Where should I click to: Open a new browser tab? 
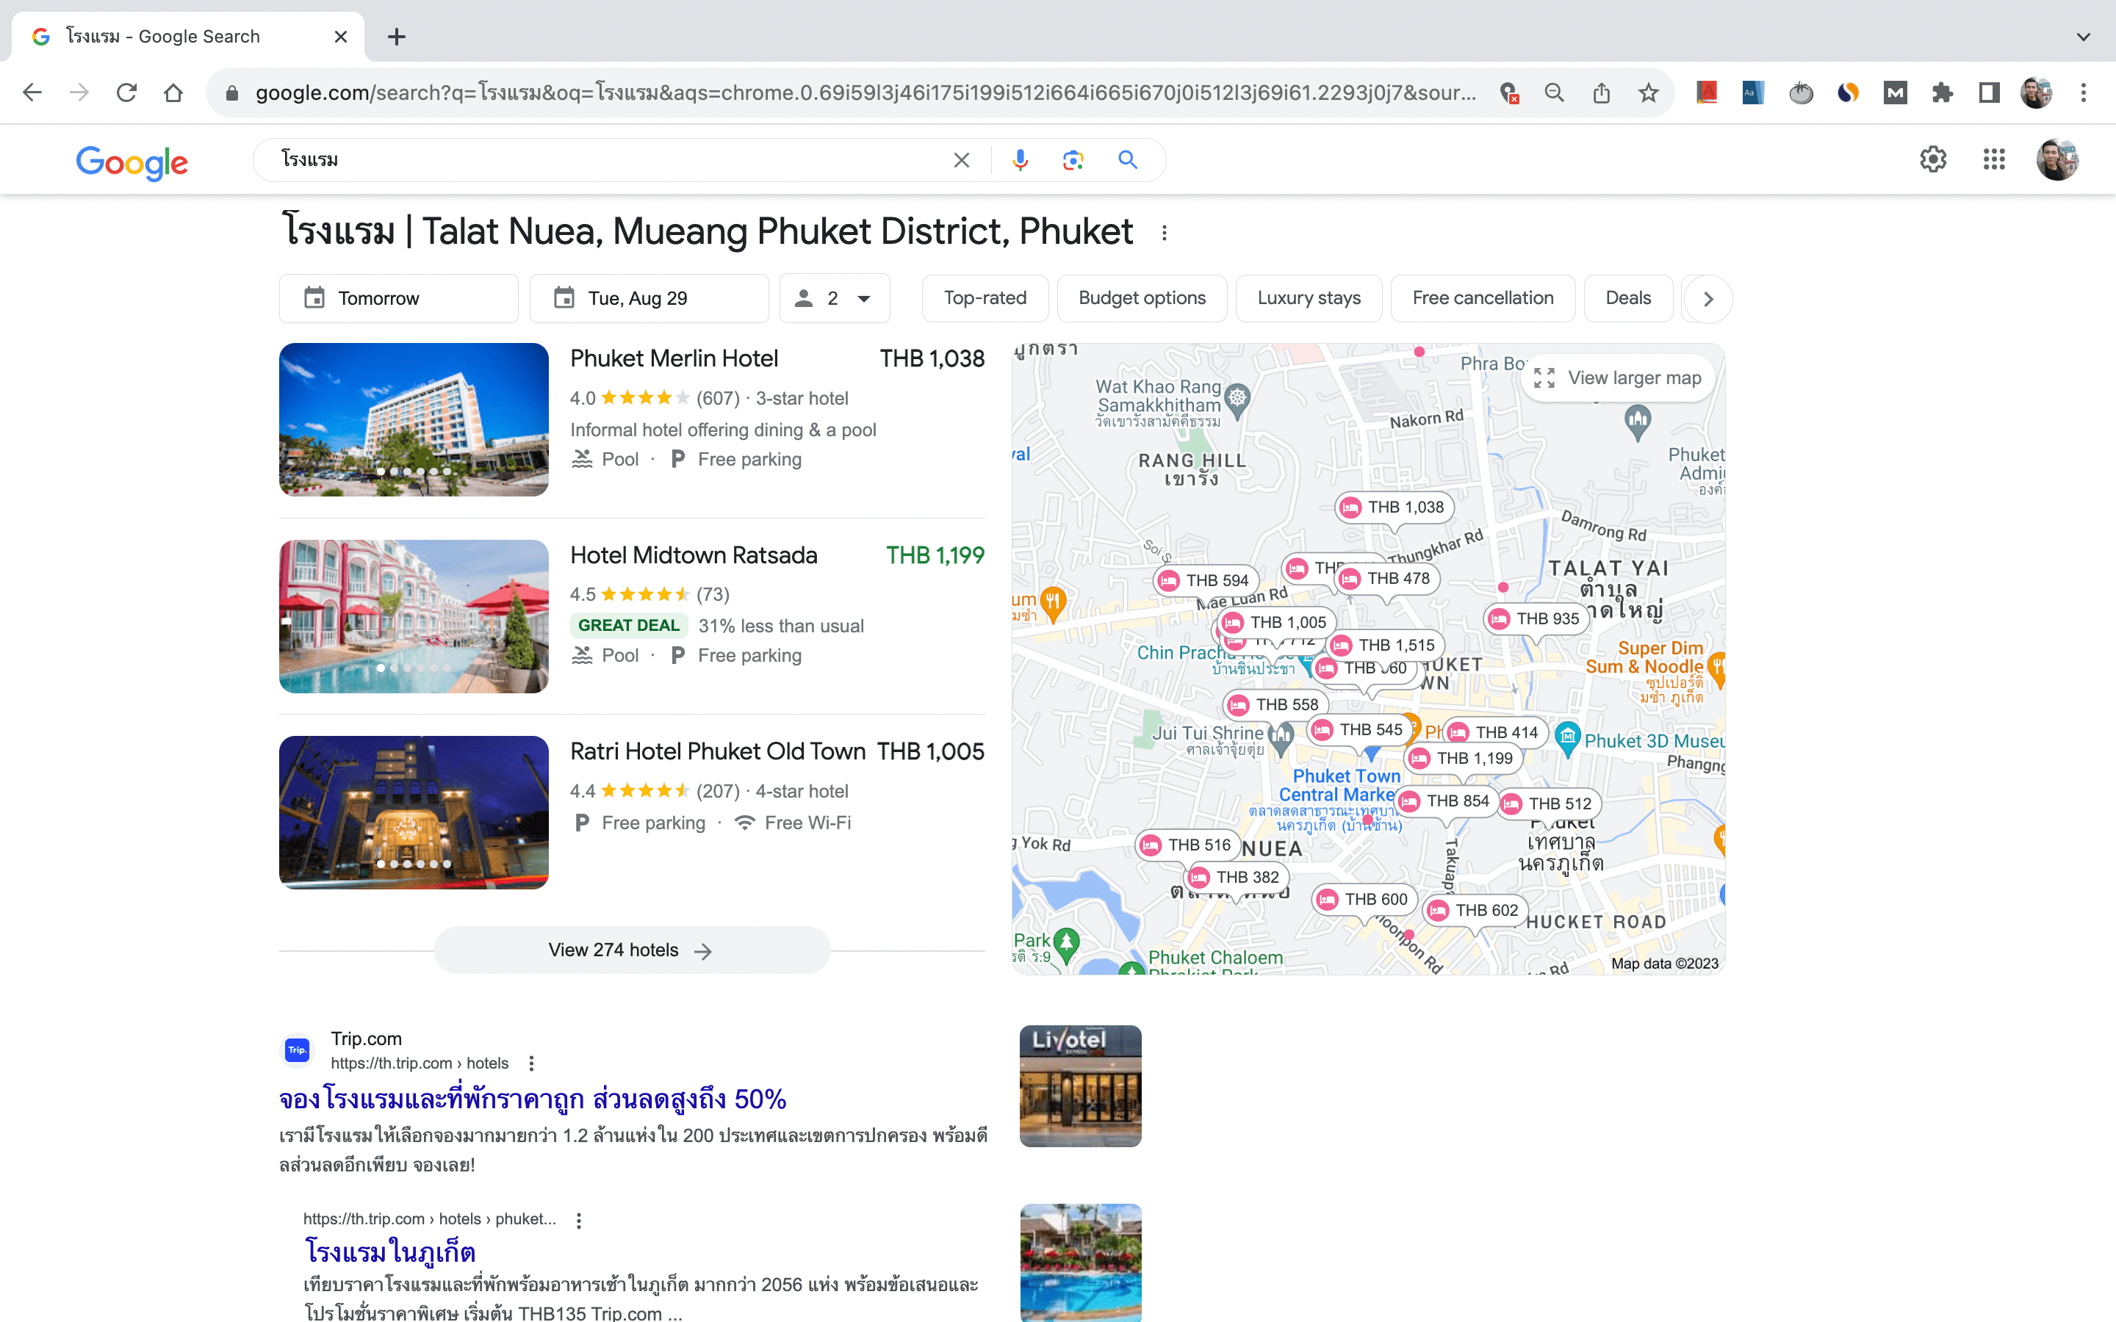tap(396, 37)
